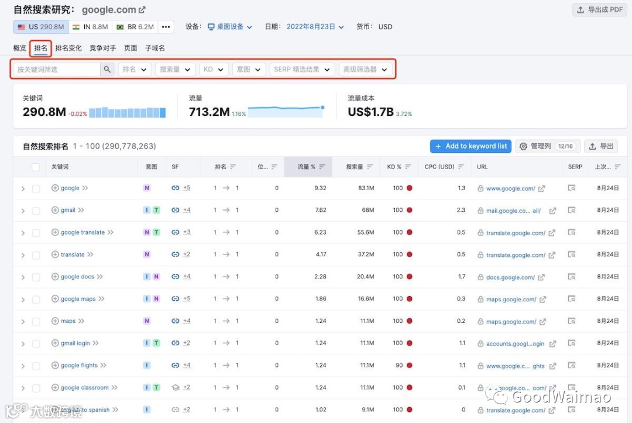Click SF link icon in google row
This screenshot has width=632, height=423.
pyautogui.click(x=176, y=188)
